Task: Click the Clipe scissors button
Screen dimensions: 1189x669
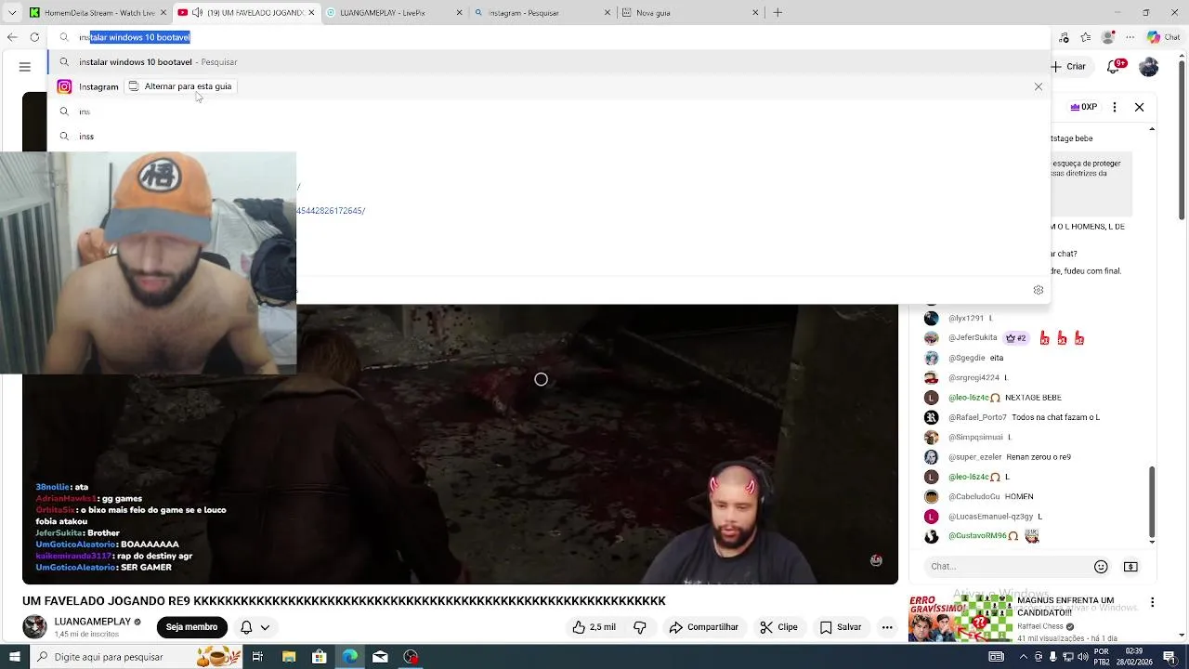Action: 778,627
